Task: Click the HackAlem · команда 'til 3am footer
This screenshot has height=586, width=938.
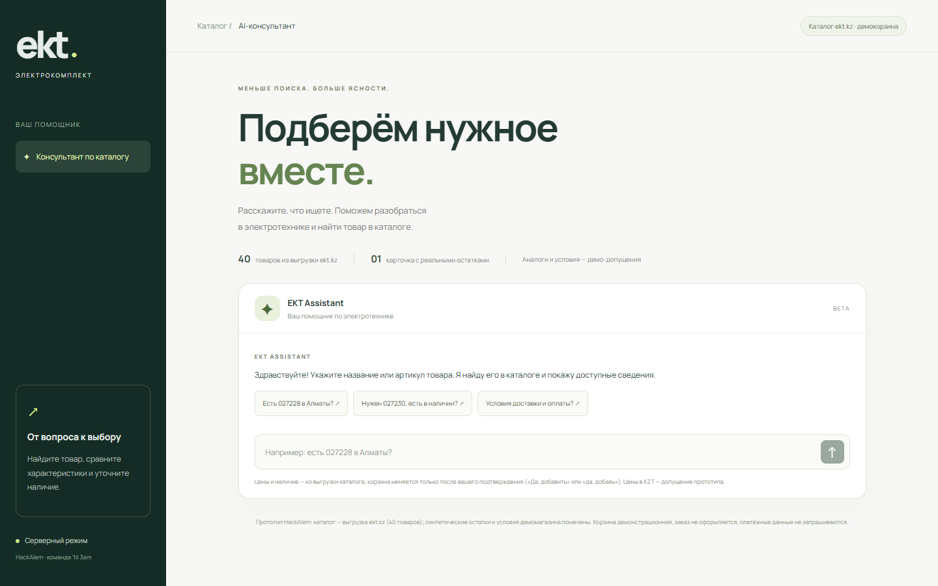Action: pos(53,557)
